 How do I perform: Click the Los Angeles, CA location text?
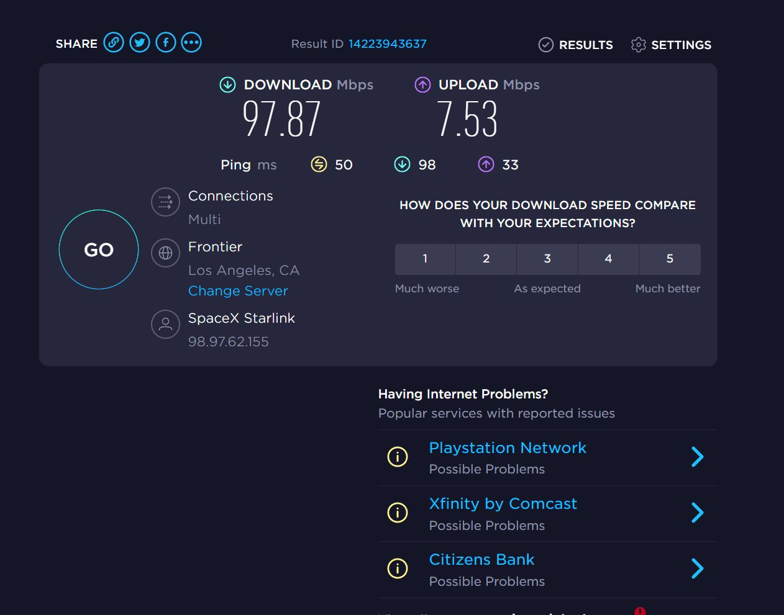coord(244,271)
